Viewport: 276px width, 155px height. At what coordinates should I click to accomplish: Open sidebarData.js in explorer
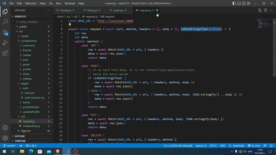tap(31, 126)
